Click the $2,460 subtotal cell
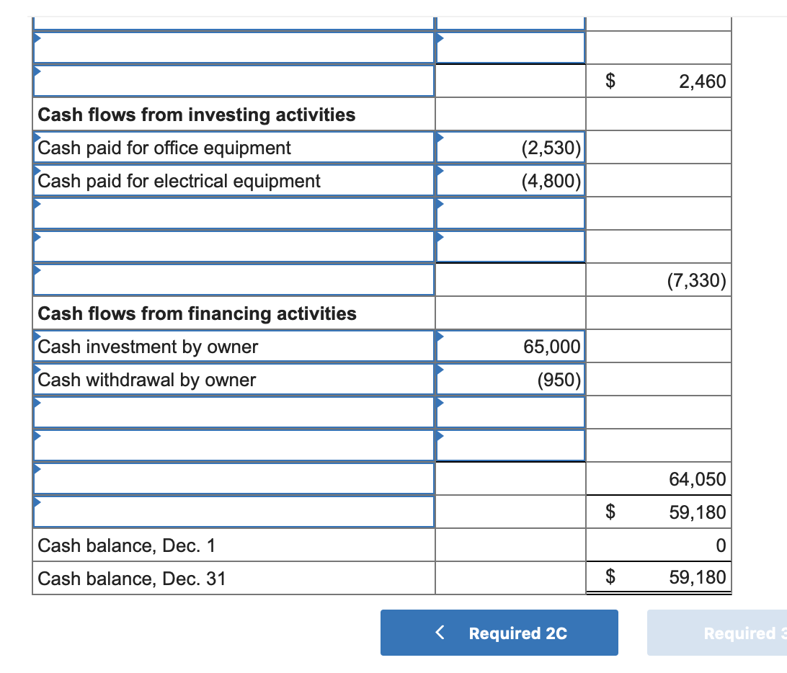This screenshot has width=787, height=673. click(x=658, y=81)
